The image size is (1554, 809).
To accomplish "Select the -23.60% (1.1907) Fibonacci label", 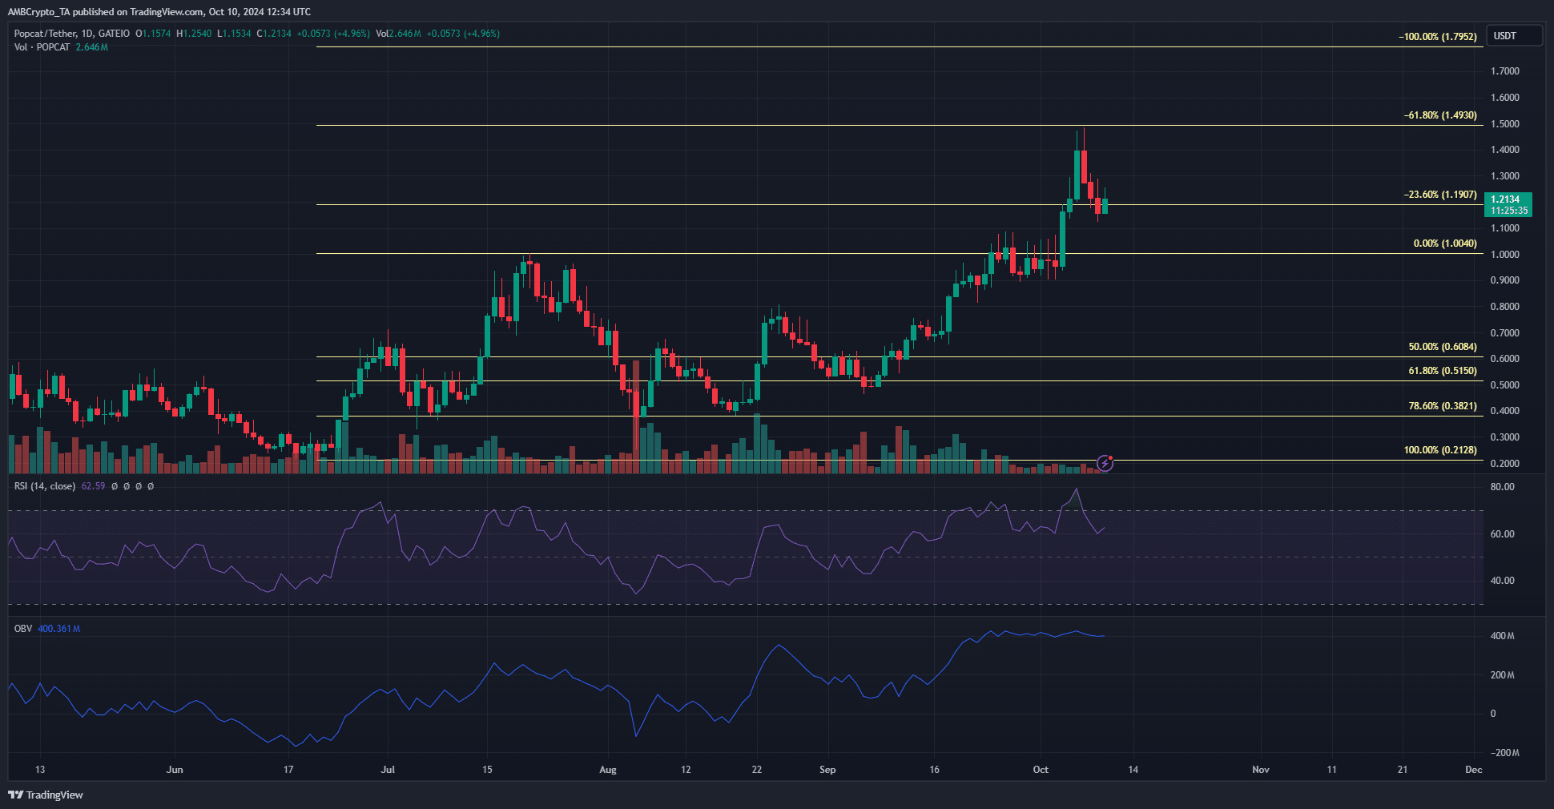I will click(x=1440, y=195).
